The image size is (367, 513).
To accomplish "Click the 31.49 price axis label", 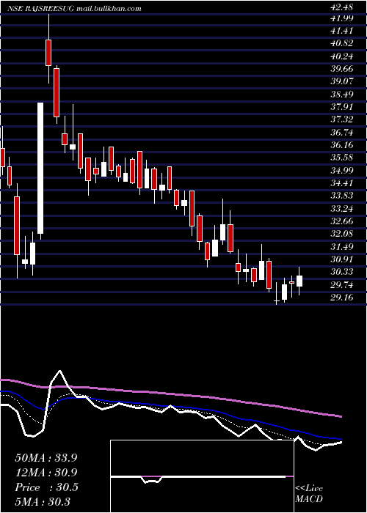I will pyautogui.click(x=341, y=247).
